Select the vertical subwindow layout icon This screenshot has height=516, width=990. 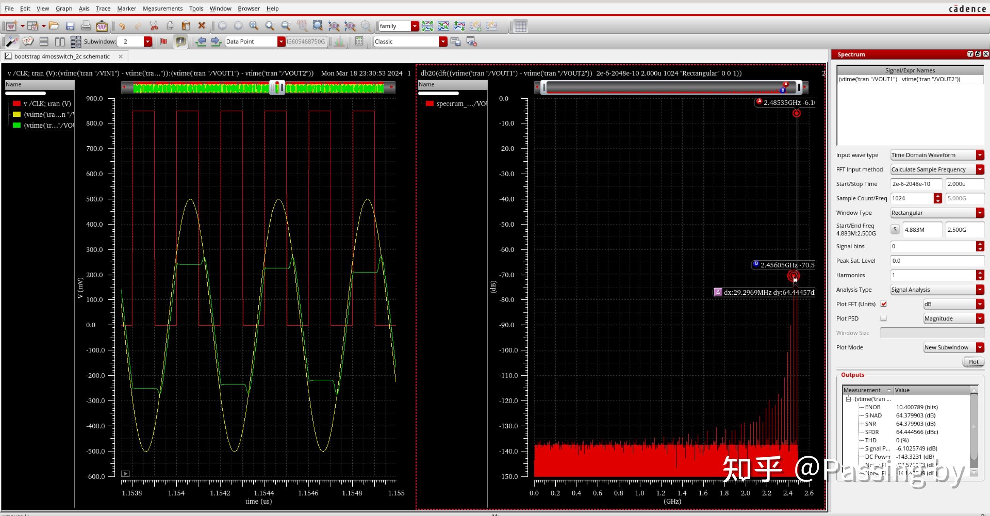point(60,41)
